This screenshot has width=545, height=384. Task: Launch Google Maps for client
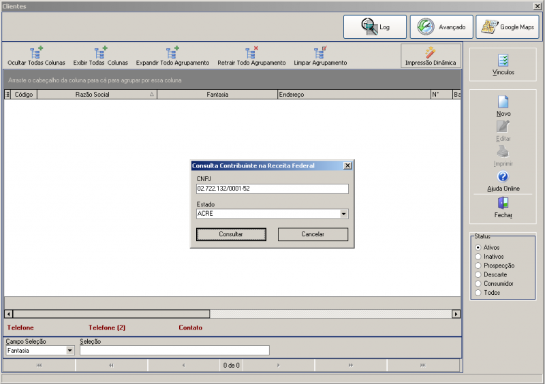pyautogui.click(x=508, y=27)
